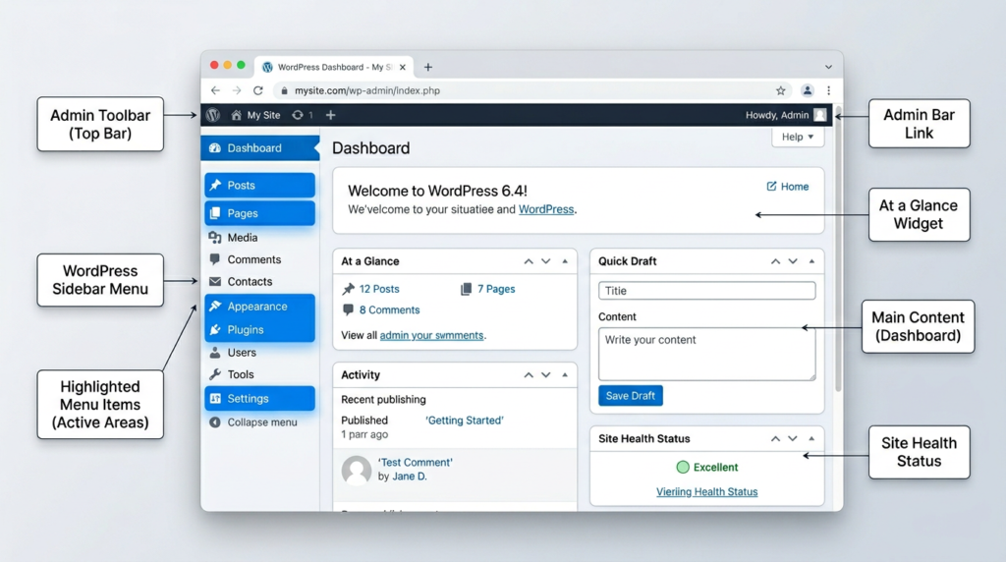
Task: Move At a Glance widget up
Action: pos(529,261)
